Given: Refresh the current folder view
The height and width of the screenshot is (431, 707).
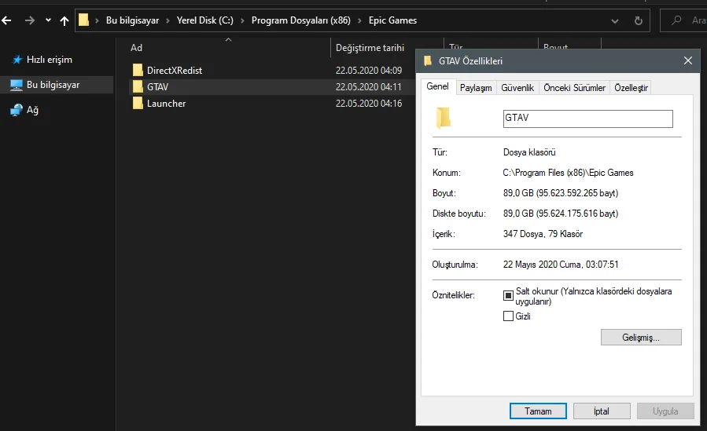Looking at the screenshot, I should pos(638,20).
